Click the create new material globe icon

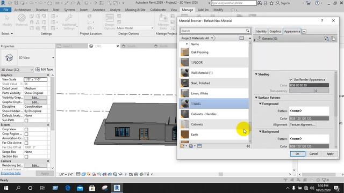(x=191, y=146)
